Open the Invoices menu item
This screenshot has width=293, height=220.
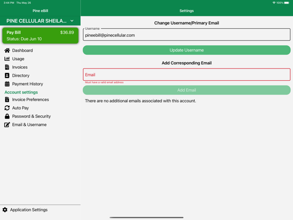[20, 67]
